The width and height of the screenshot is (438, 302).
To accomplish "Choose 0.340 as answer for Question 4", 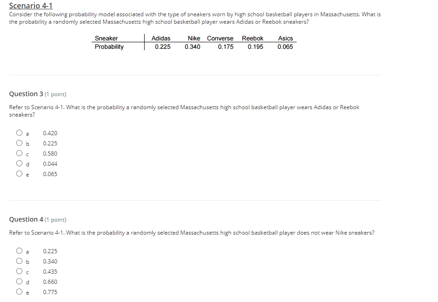I will pyautogui.click(x=19, y=261).
